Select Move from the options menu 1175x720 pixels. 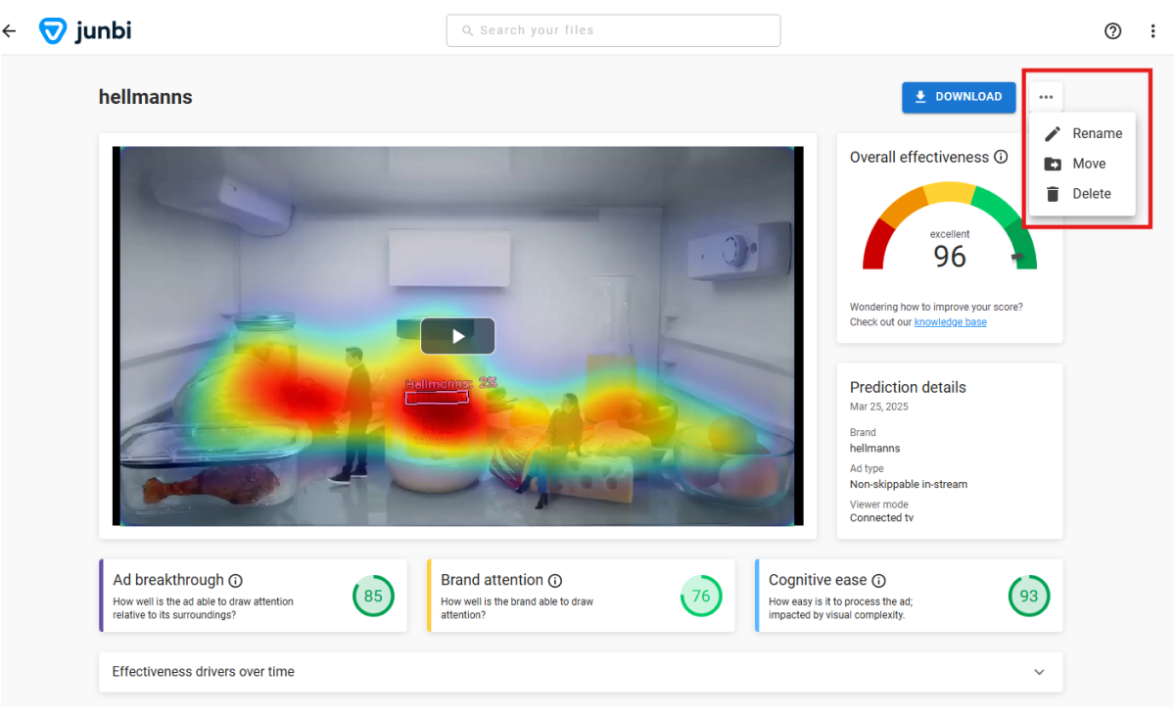click(1082, 165)
